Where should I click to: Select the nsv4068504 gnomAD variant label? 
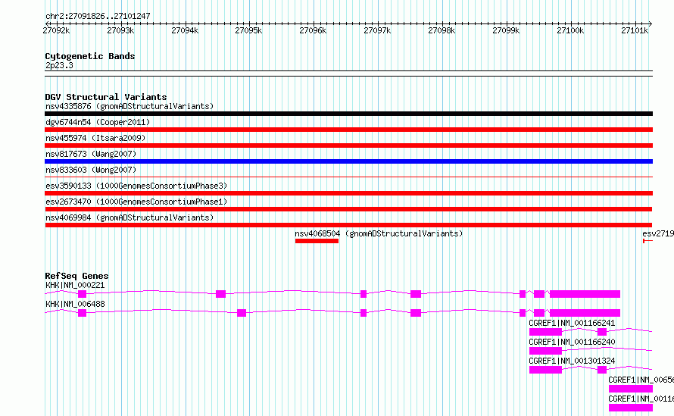pyautogui.click(x=379, y=233)
